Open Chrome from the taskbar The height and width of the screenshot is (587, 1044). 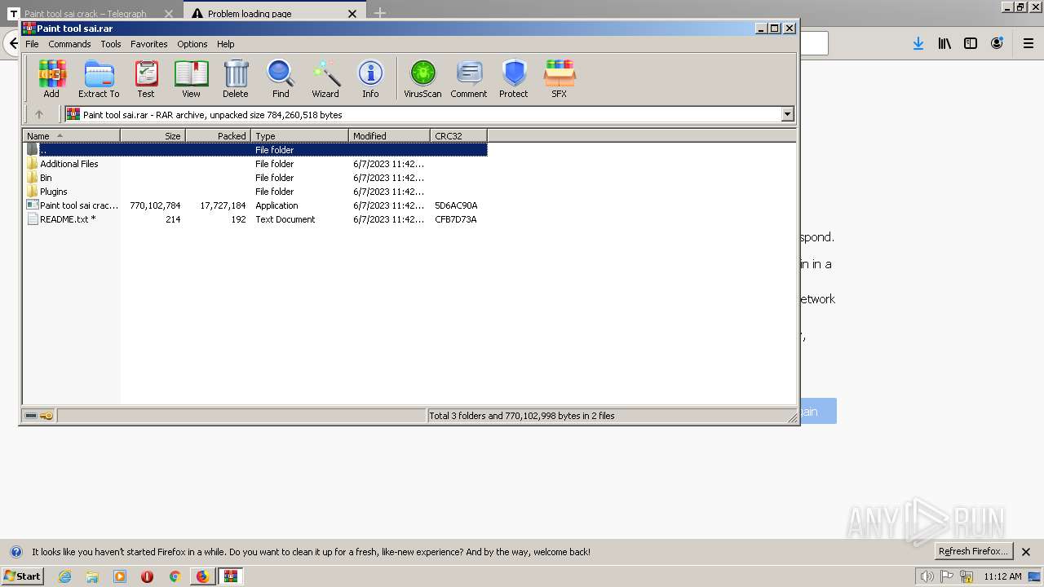coord(175,576)
